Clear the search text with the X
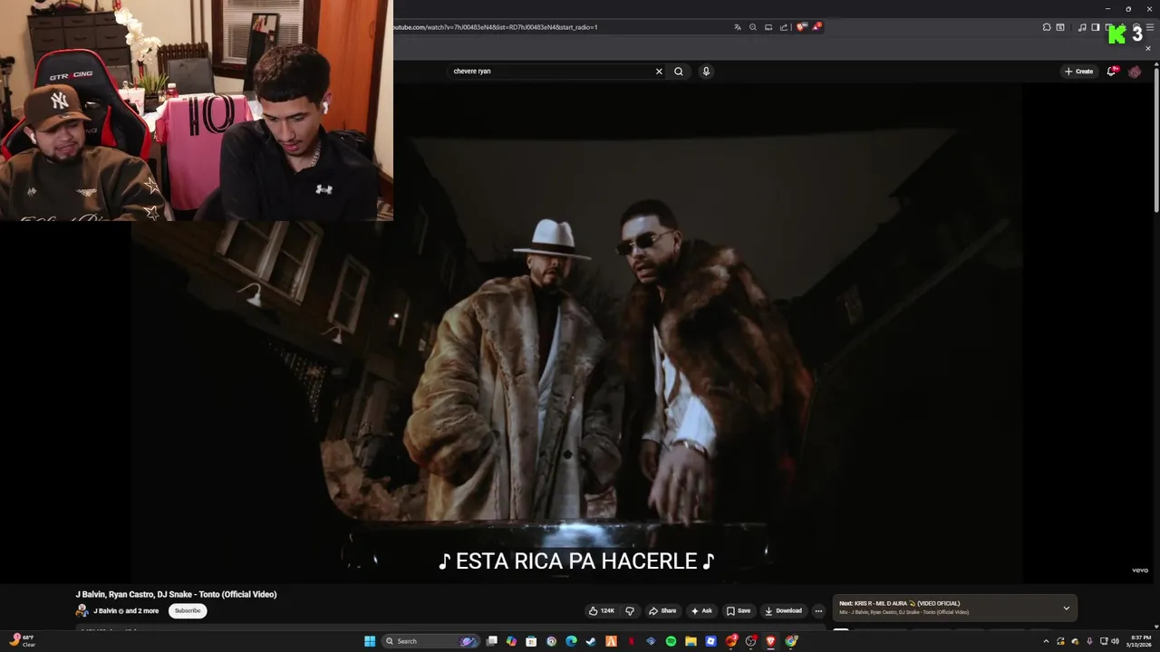 [x=659, y=71]
